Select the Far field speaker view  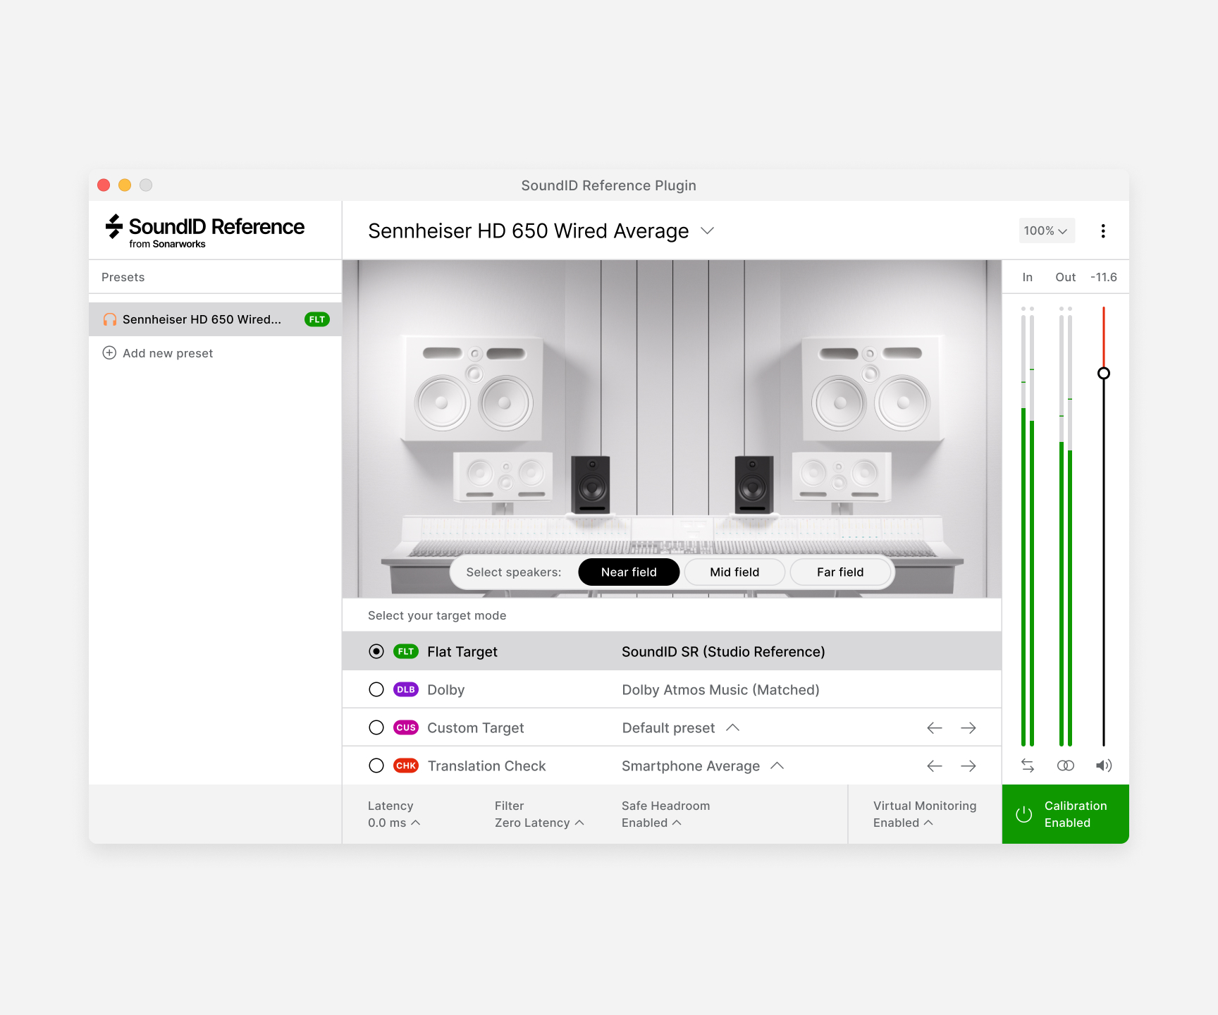pos(840,572)
